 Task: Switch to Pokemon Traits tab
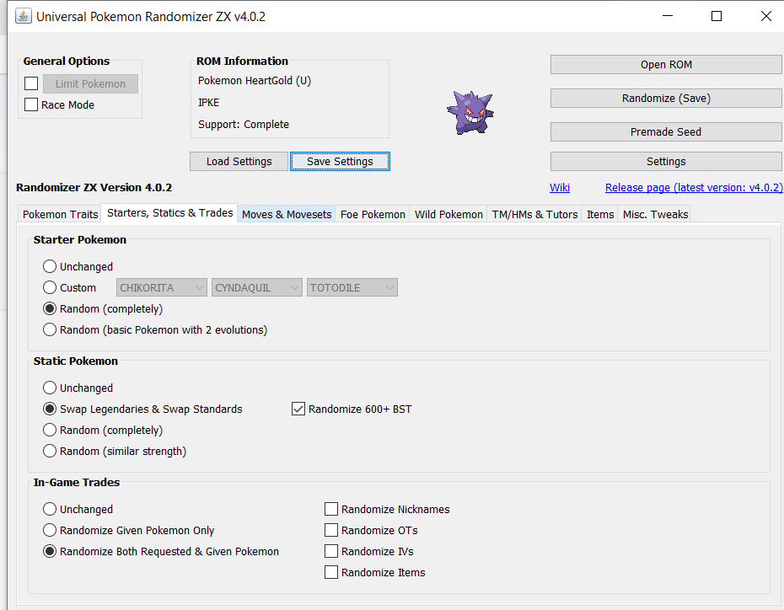(60, 214)
